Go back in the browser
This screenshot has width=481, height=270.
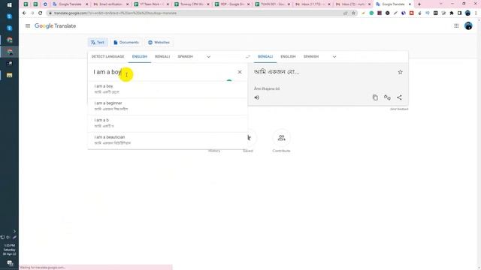click(x=24, y=13)
